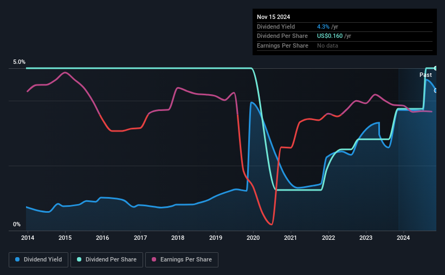
Task: Click the 2022 x-axis label
Action: point(328,238)
